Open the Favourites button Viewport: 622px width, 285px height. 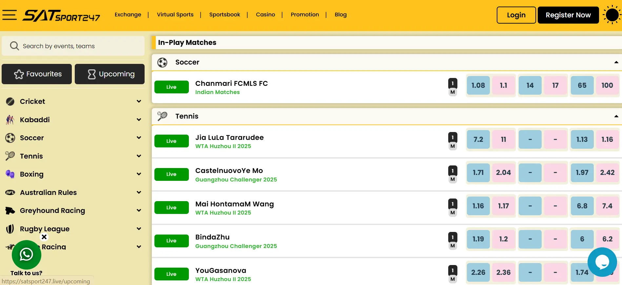37,74
